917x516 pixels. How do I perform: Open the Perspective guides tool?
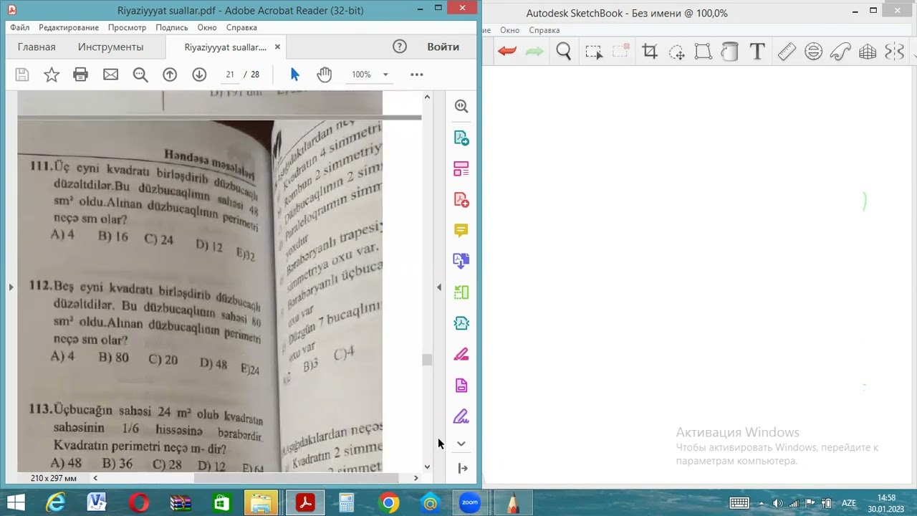coord(868,52)
